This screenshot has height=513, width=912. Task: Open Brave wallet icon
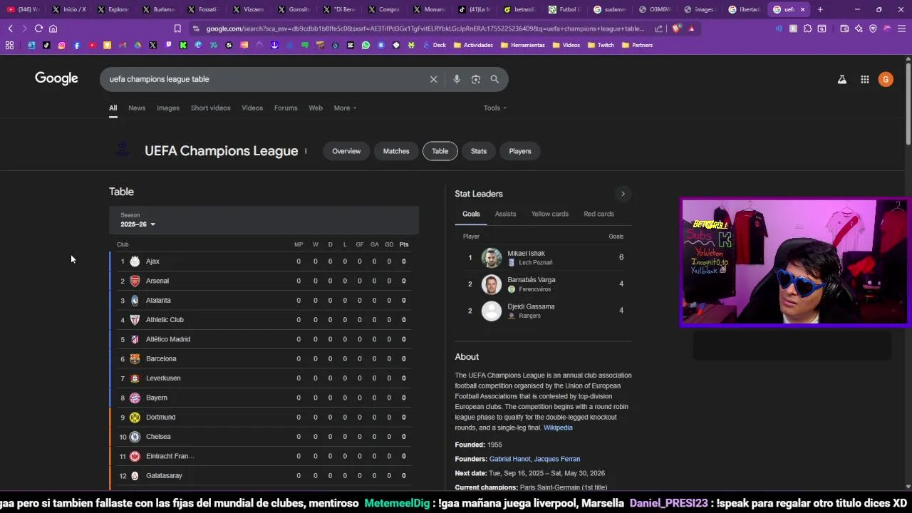pos(844,28)
